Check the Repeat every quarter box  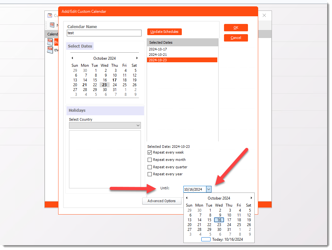[150, 167]
